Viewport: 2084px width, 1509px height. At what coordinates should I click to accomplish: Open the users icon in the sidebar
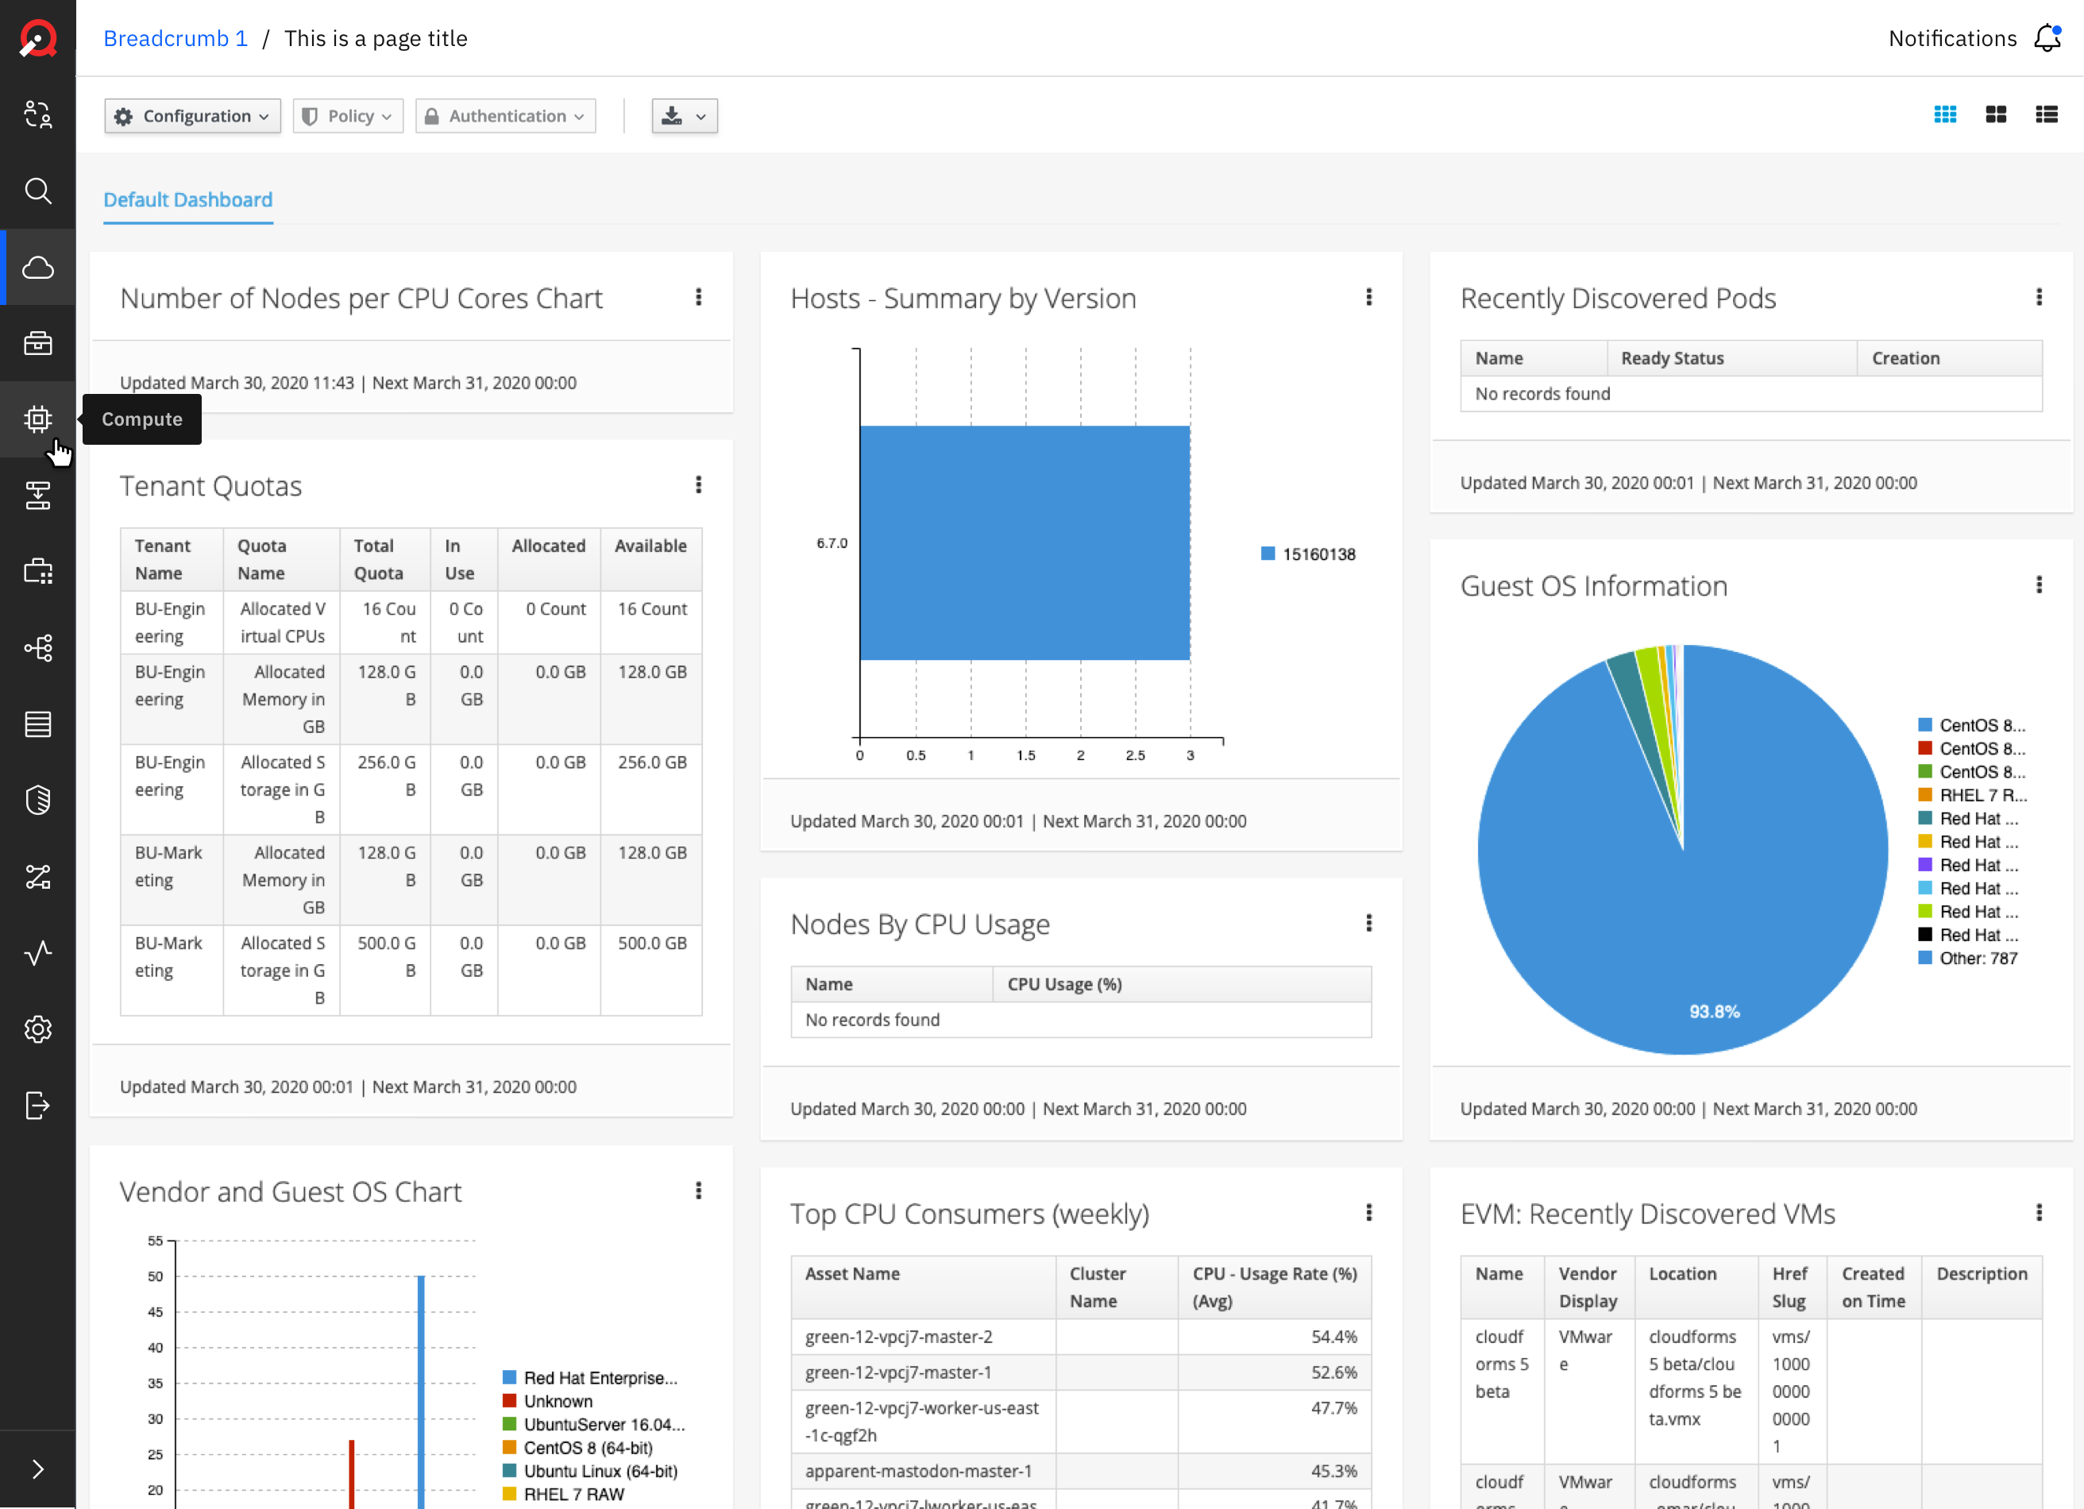pos(37,114)
